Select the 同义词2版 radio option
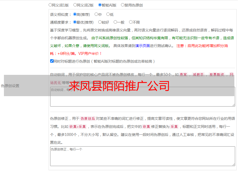Viewport: 238px width, 171px height. tap(75, 5)
